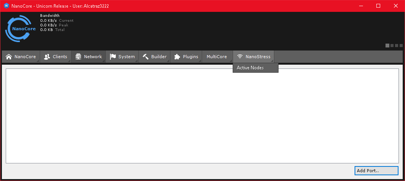Click the rightmost small indicator square
Screen dimensions: 405x181
coord(401,46)
